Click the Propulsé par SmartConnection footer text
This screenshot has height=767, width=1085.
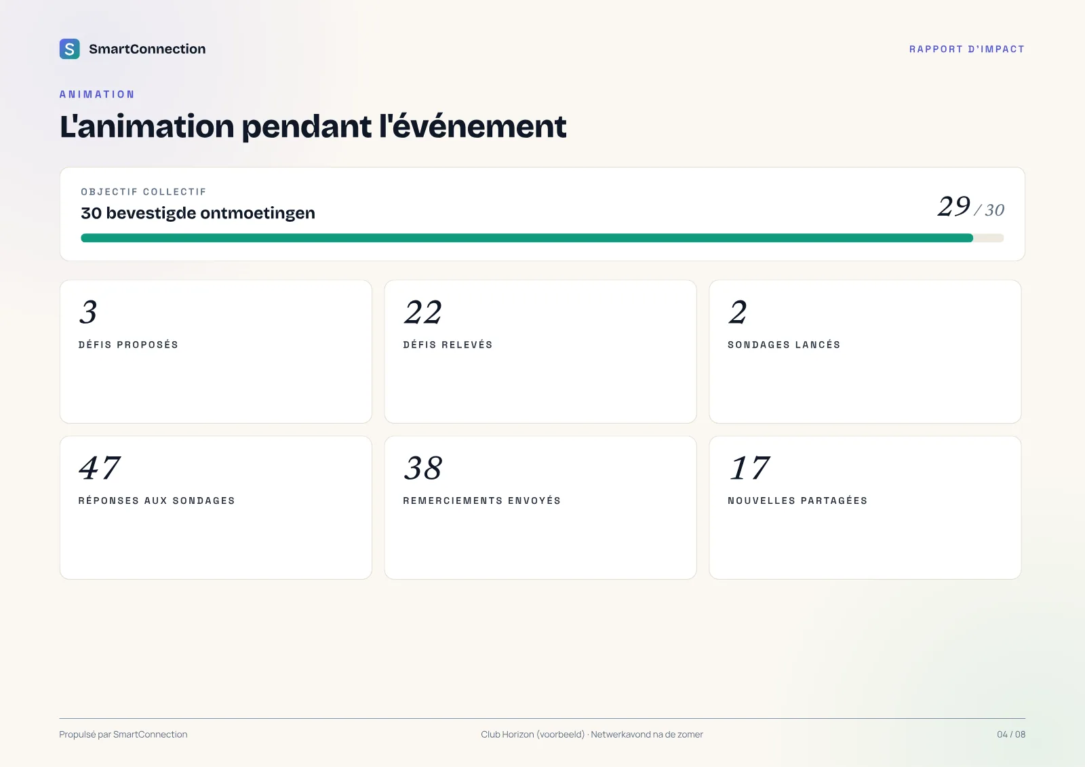click(x=123, y=734)
